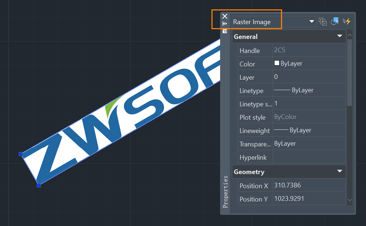Screen dimensions: 366x226
Task: Click the empty Hyperlink value field
Action: [x=309, y=157]
